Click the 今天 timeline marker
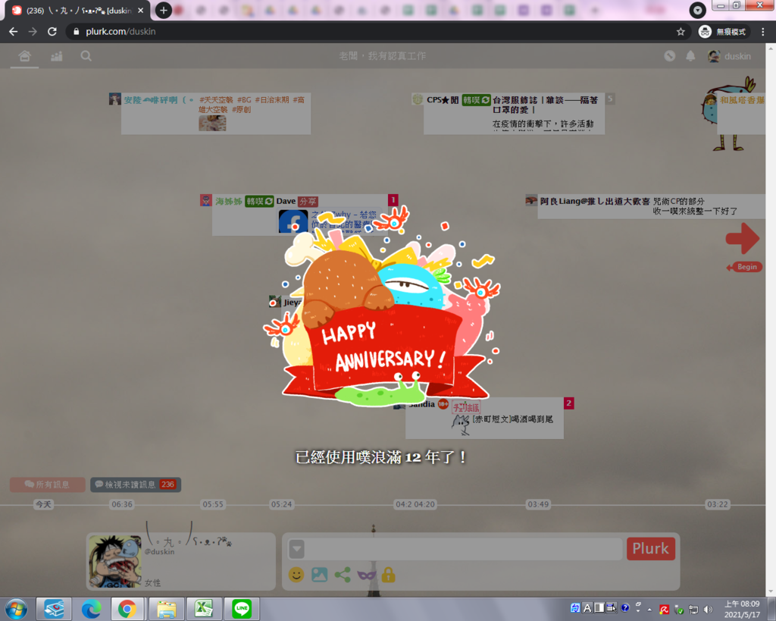Image resolution: width=776 pixels, height=621 pixels. (43, 504)
